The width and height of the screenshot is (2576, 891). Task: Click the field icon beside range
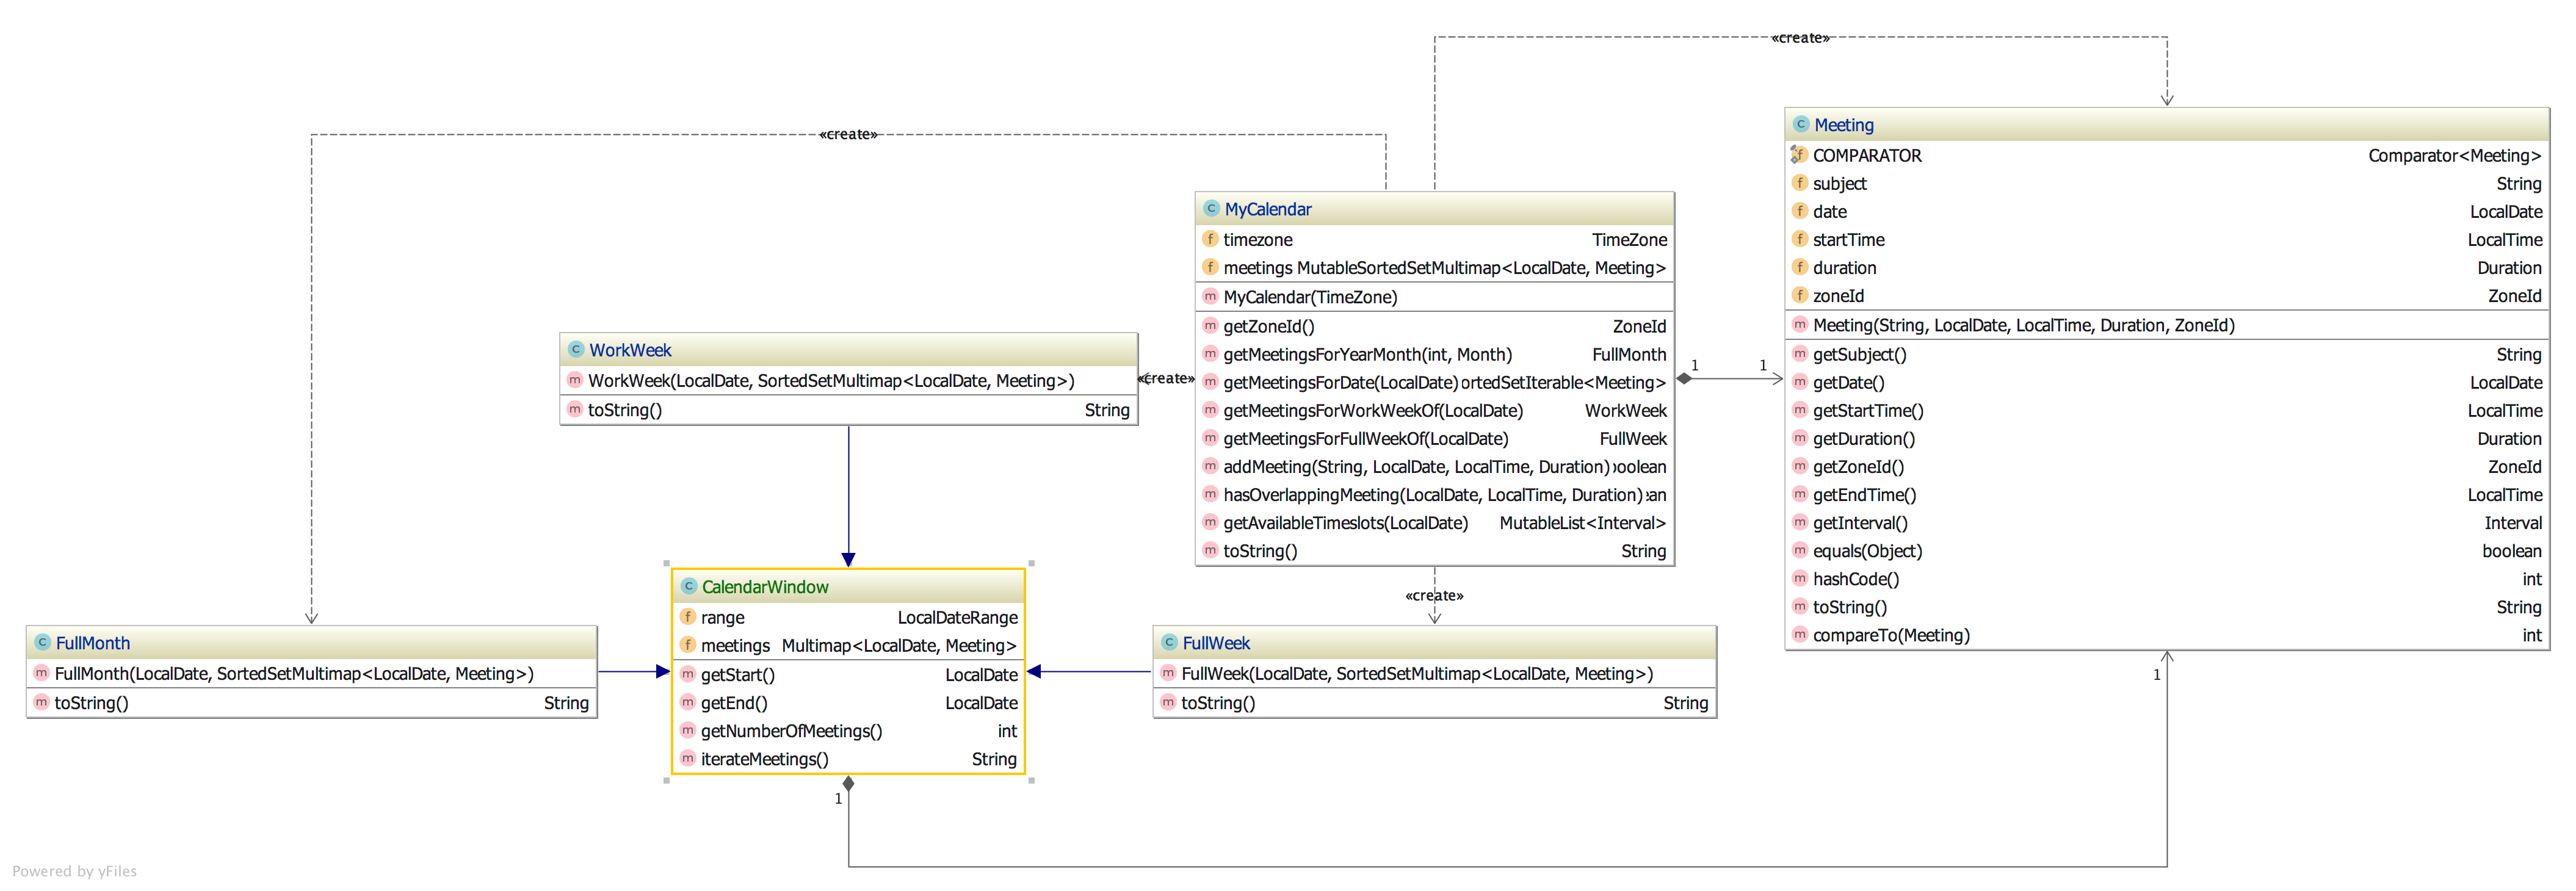(x=687, y=617)
